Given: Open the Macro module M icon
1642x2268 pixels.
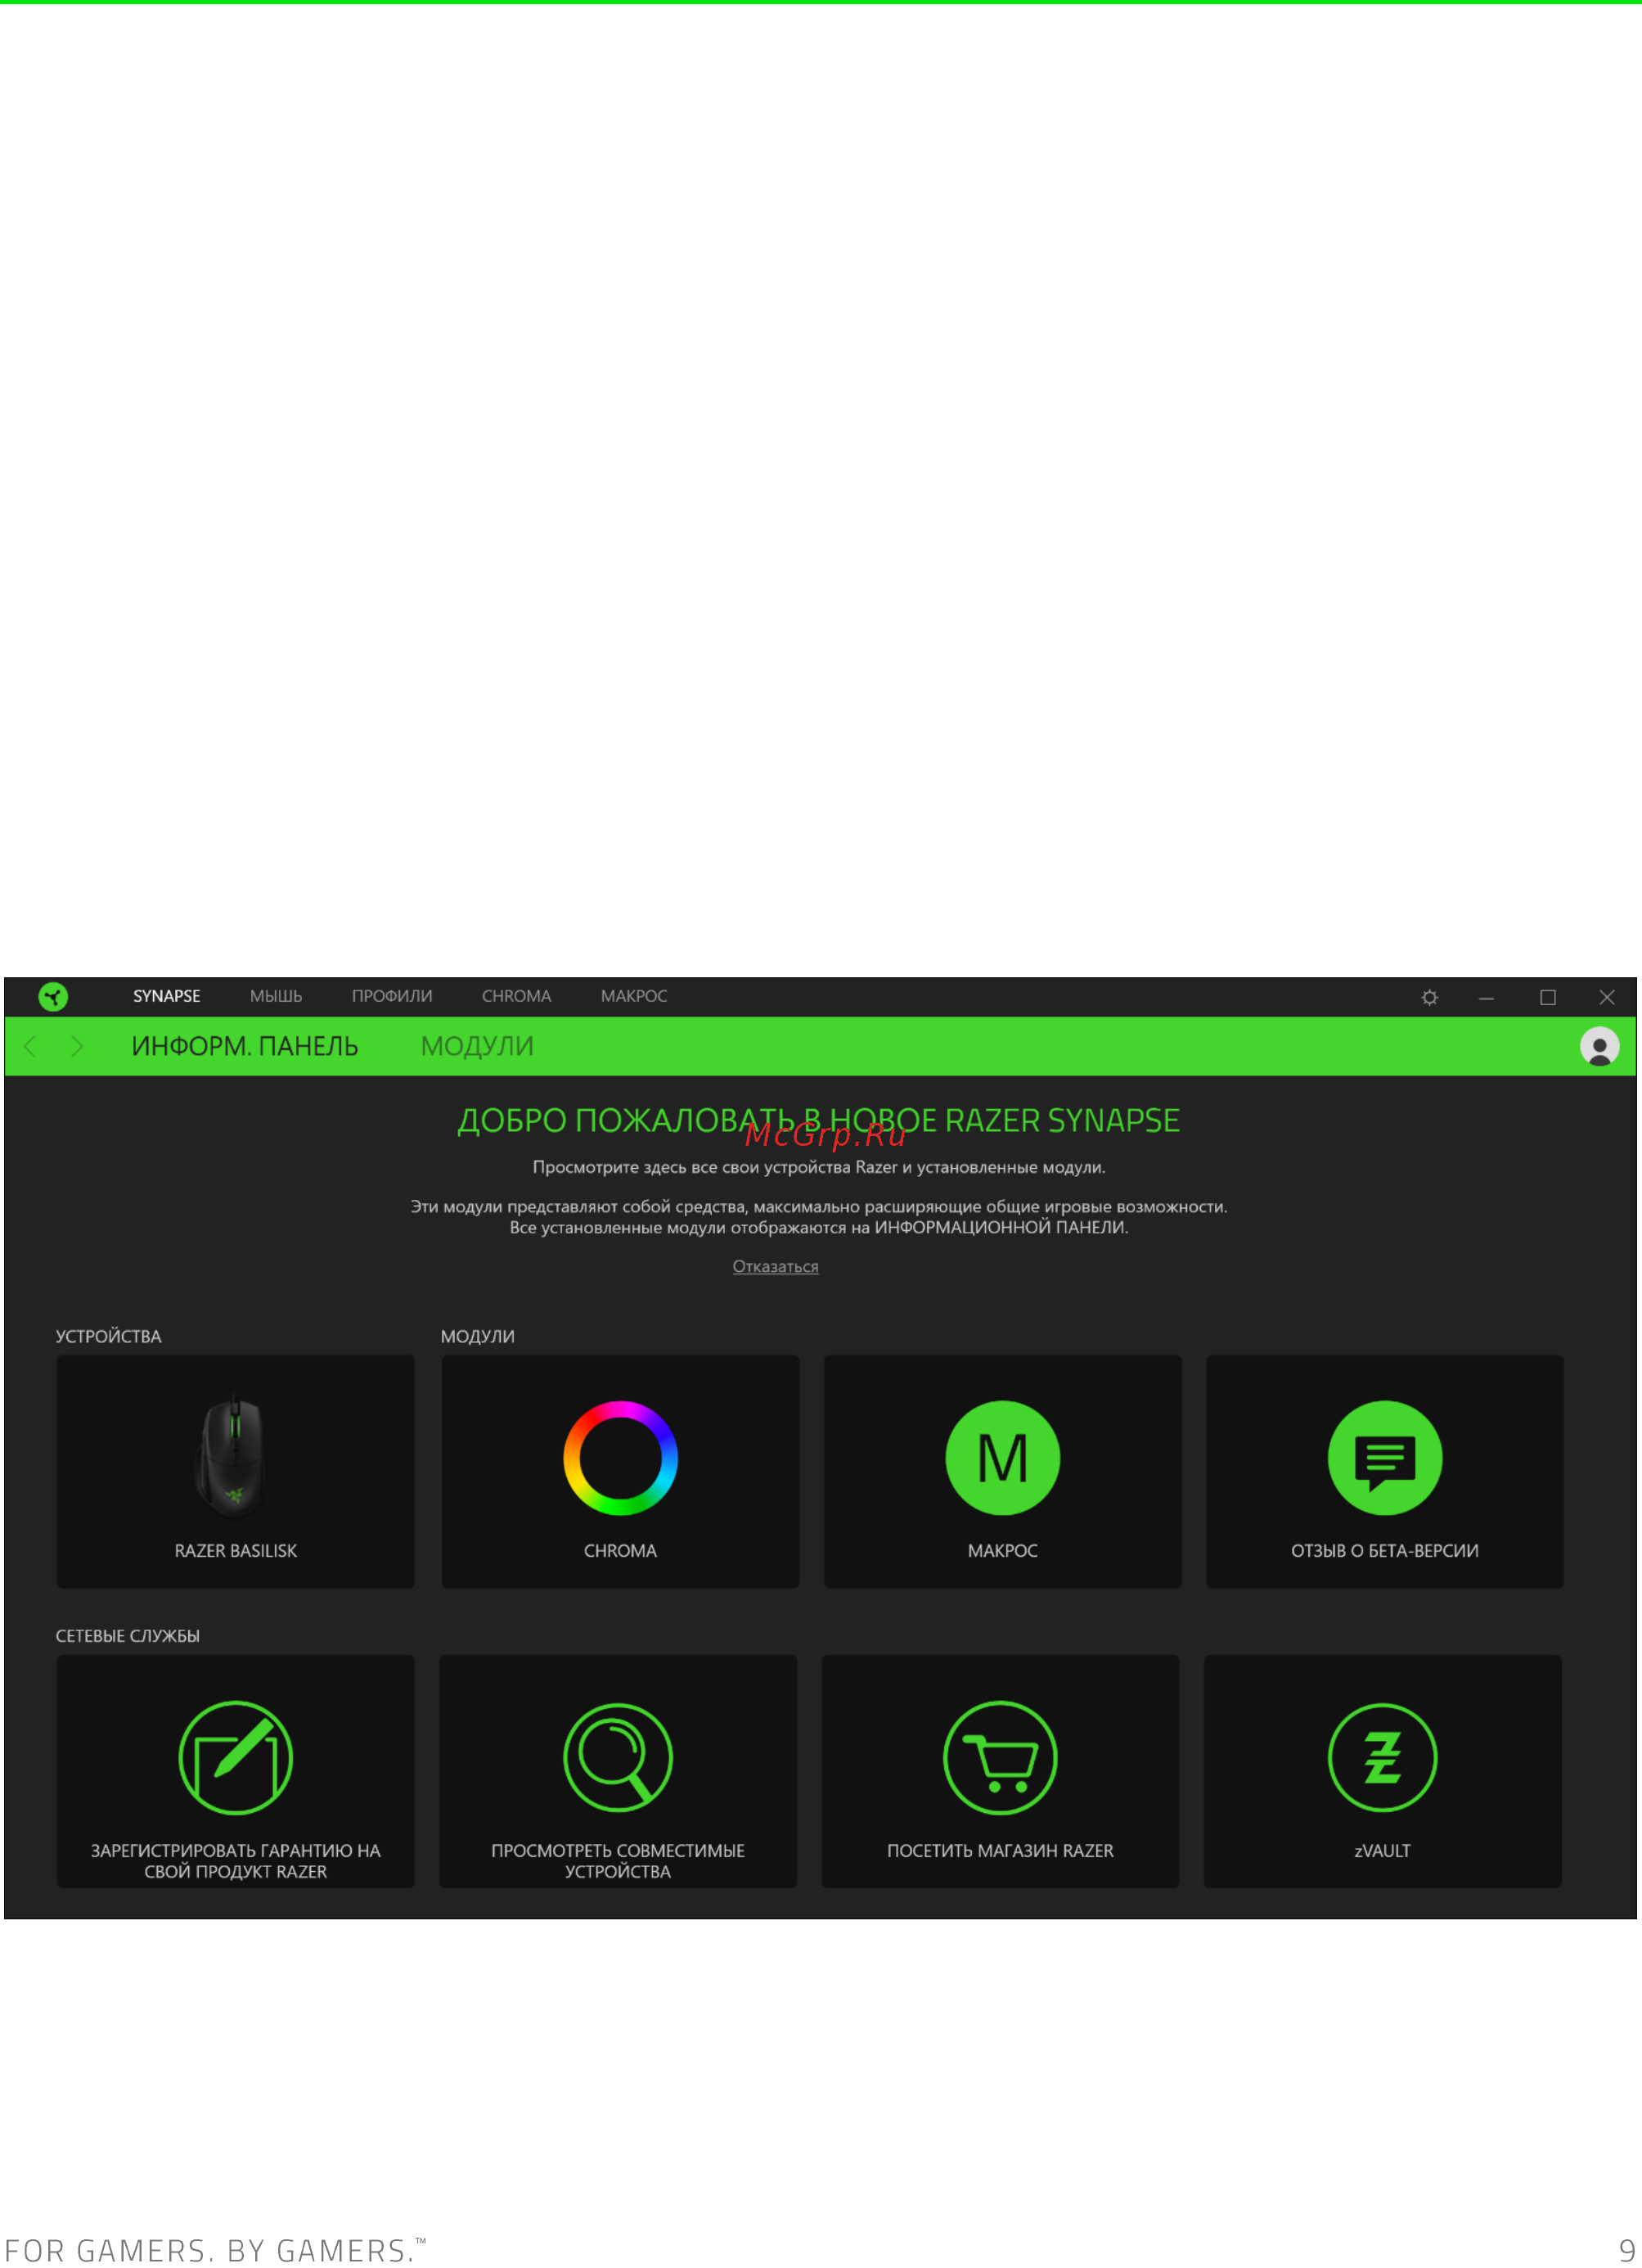Looking at the screenshot, I should 1002,1458.
